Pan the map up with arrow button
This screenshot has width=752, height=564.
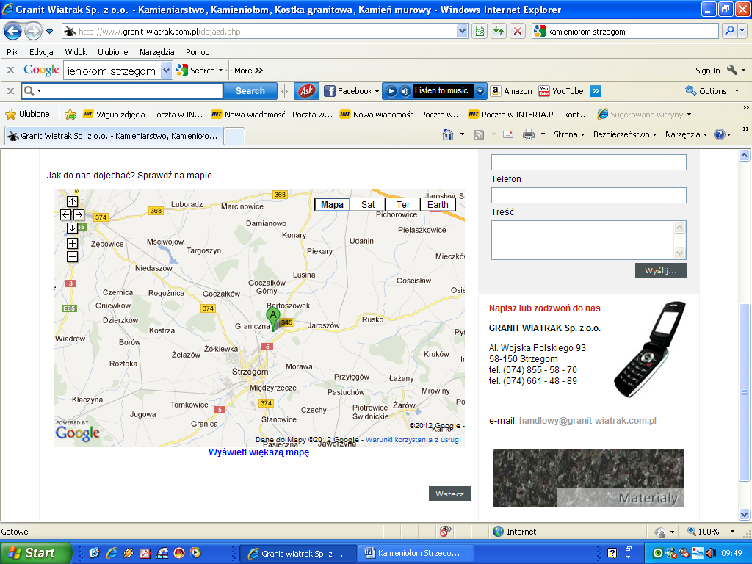(72, 201)
